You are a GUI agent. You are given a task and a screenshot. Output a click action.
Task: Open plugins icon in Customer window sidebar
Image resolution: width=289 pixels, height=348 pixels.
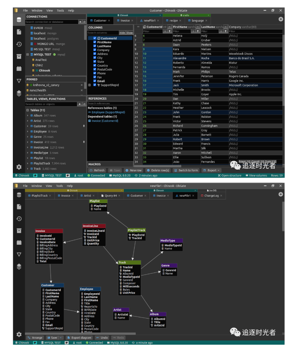click(19, 68)
